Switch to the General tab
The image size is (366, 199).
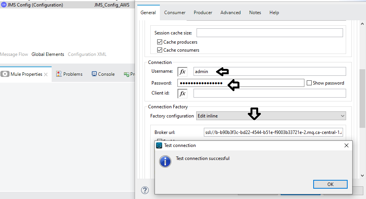click(x=148, y=13)
